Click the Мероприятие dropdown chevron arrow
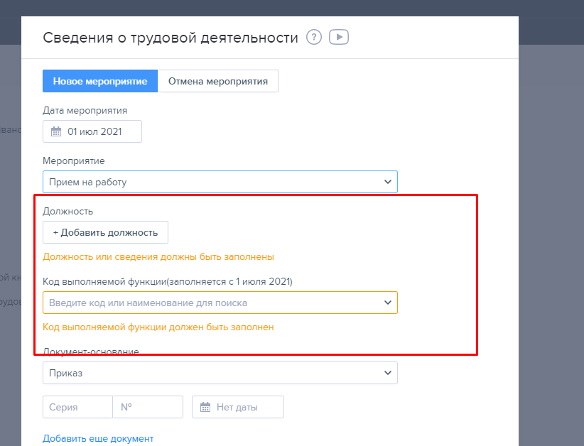This screenshot has height=446, width=584. point(388,182)
